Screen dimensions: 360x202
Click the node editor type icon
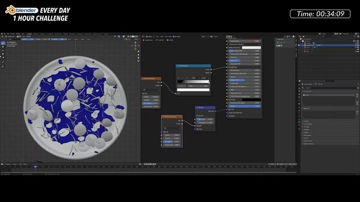(x=143, y=36)
